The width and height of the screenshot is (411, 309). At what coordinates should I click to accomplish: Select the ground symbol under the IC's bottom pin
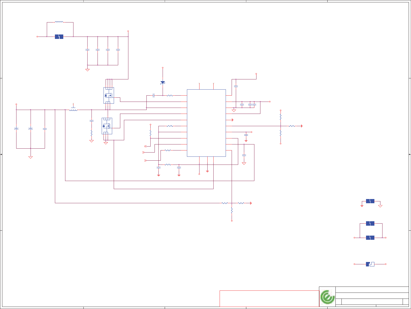207,171
